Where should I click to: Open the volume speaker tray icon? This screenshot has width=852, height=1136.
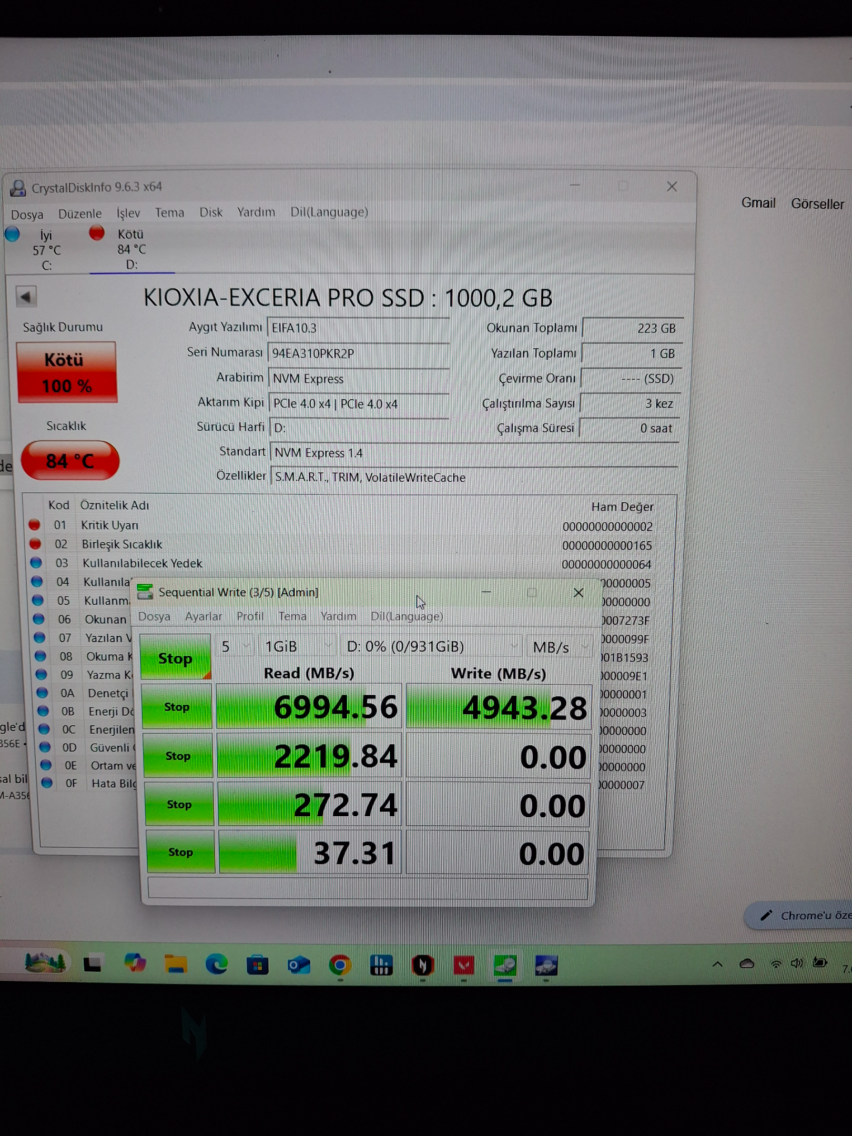pyautogui.click(x=797, y=963)
